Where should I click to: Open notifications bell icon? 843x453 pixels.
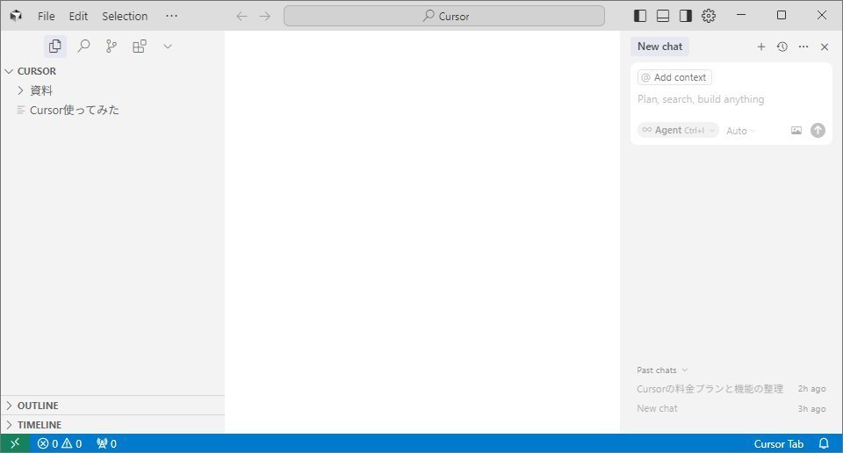824,443
